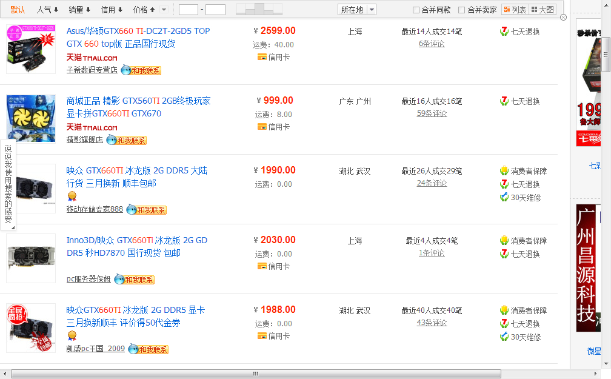611x379 pixels.
Task: Switch to large image view (大图)
Action: tap(543, 10)
